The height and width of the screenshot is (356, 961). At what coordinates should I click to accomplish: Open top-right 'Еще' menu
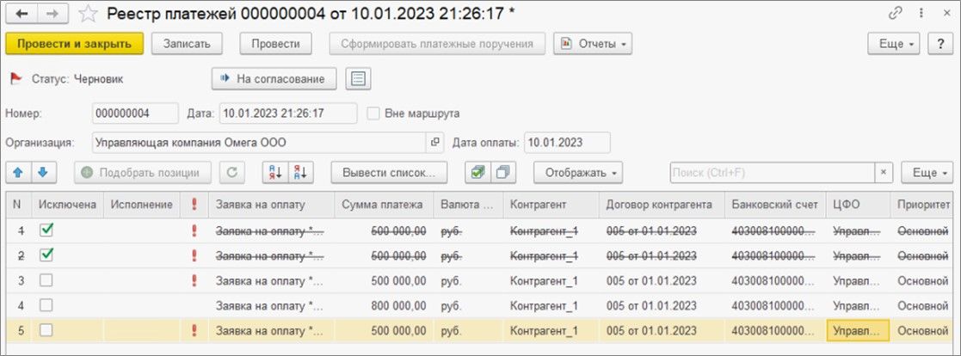coord(900,43)
